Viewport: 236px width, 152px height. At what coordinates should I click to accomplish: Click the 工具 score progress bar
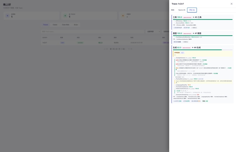203,19
